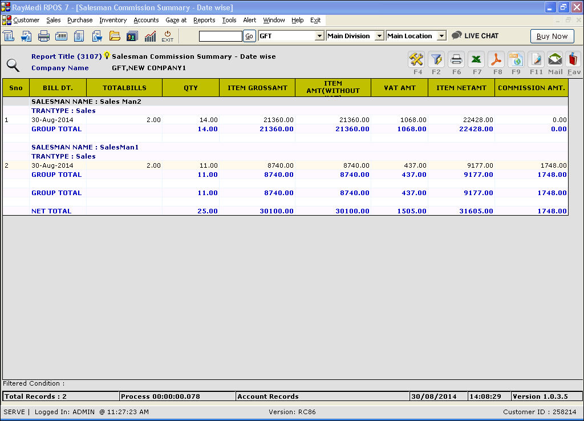The height and width of the screenshot is (421, 584).
Task: Print report using F6 printer icon
Action: pos(456,60)
